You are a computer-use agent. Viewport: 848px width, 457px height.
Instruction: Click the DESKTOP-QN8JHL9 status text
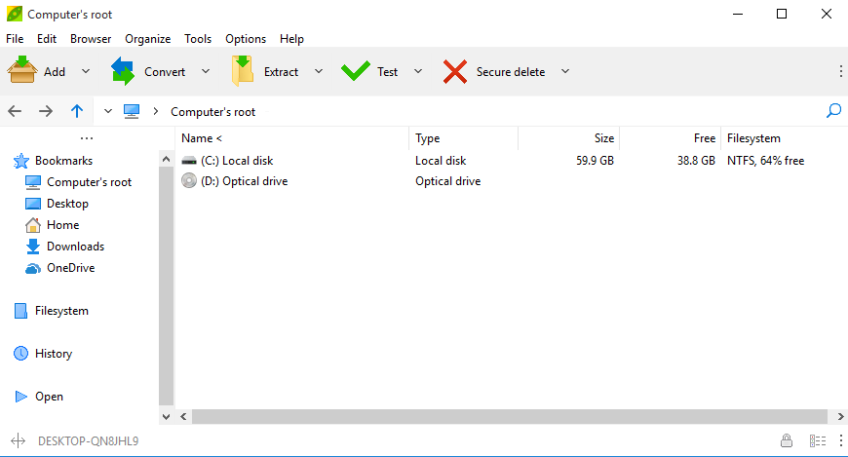click(88, 441)
